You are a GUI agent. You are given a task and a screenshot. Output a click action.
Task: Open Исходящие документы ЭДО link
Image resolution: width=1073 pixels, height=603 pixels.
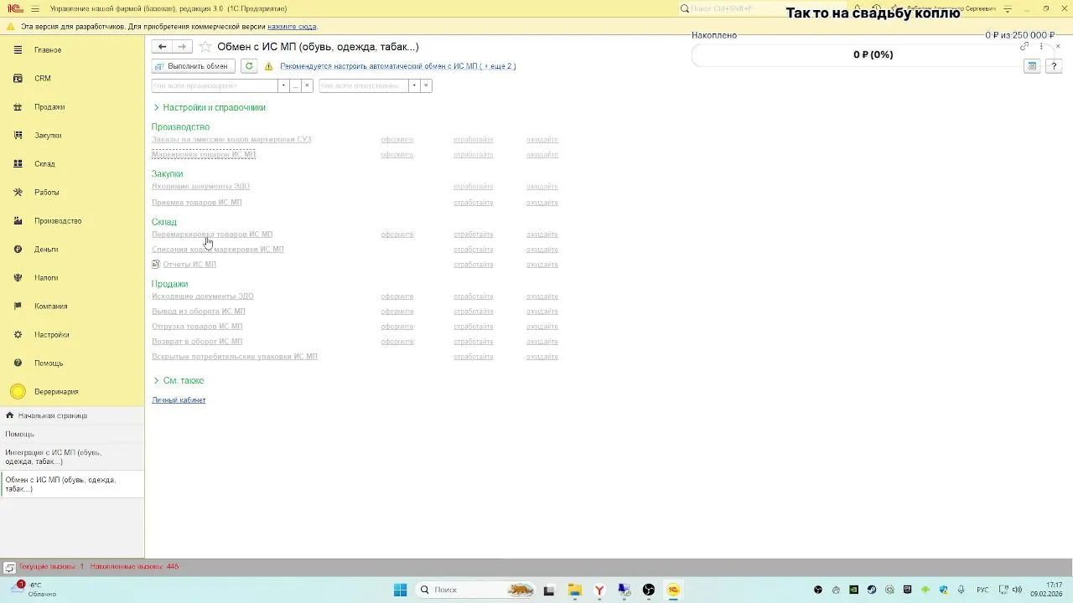point(203,296)
